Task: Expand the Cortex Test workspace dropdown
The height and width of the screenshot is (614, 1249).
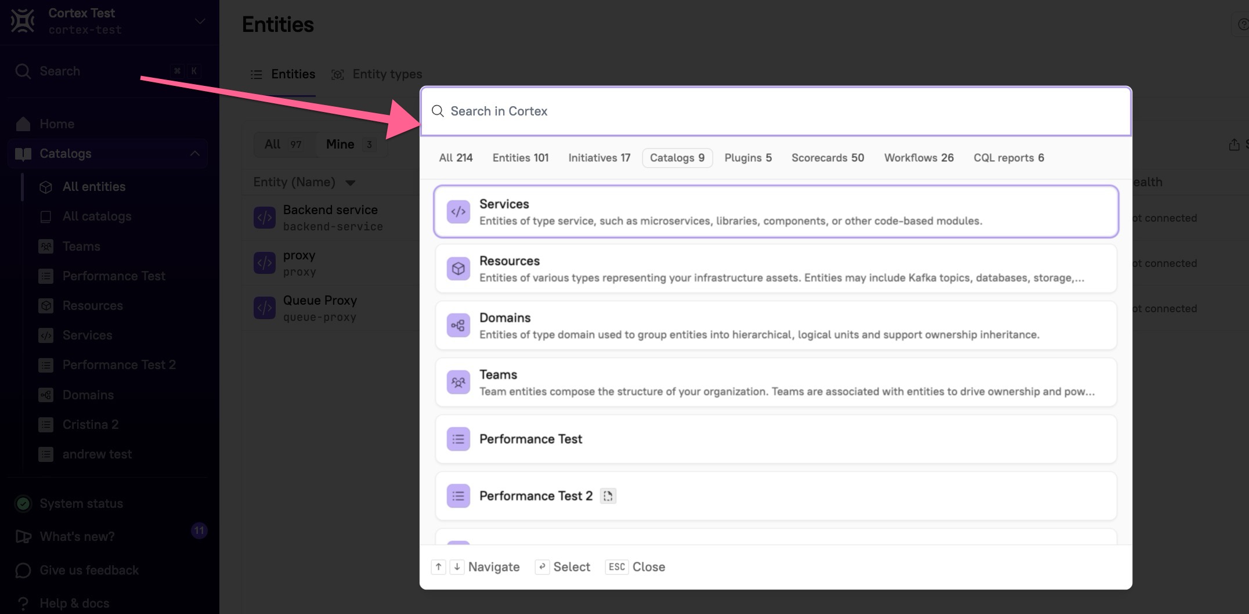Action: pos(200,21)
